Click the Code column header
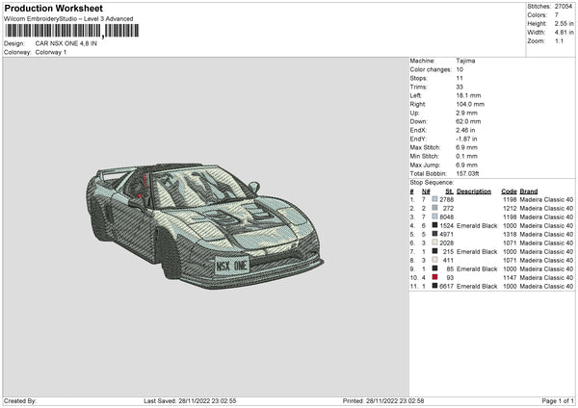 (509, 191)
